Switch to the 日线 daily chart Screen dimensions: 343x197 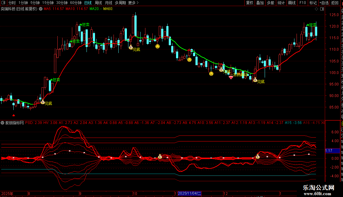click(88, 3)
